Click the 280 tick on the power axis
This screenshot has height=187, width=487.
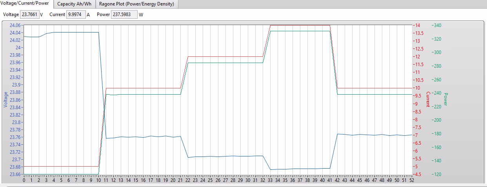pyautogui.click(x=437, y=66)
